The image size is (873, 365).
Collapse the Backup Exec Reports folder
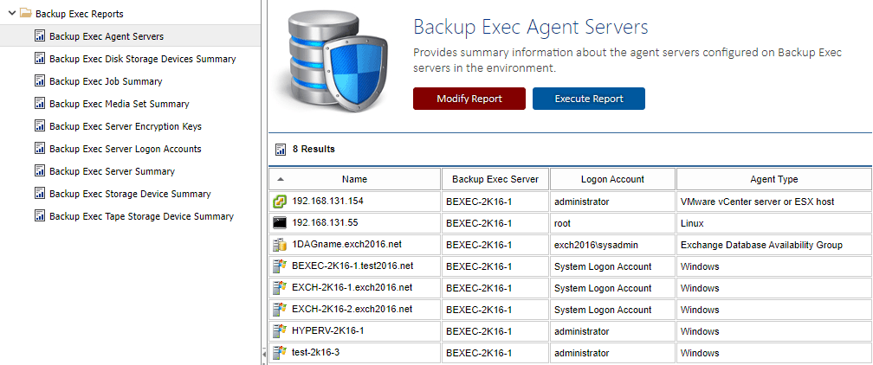12,13
